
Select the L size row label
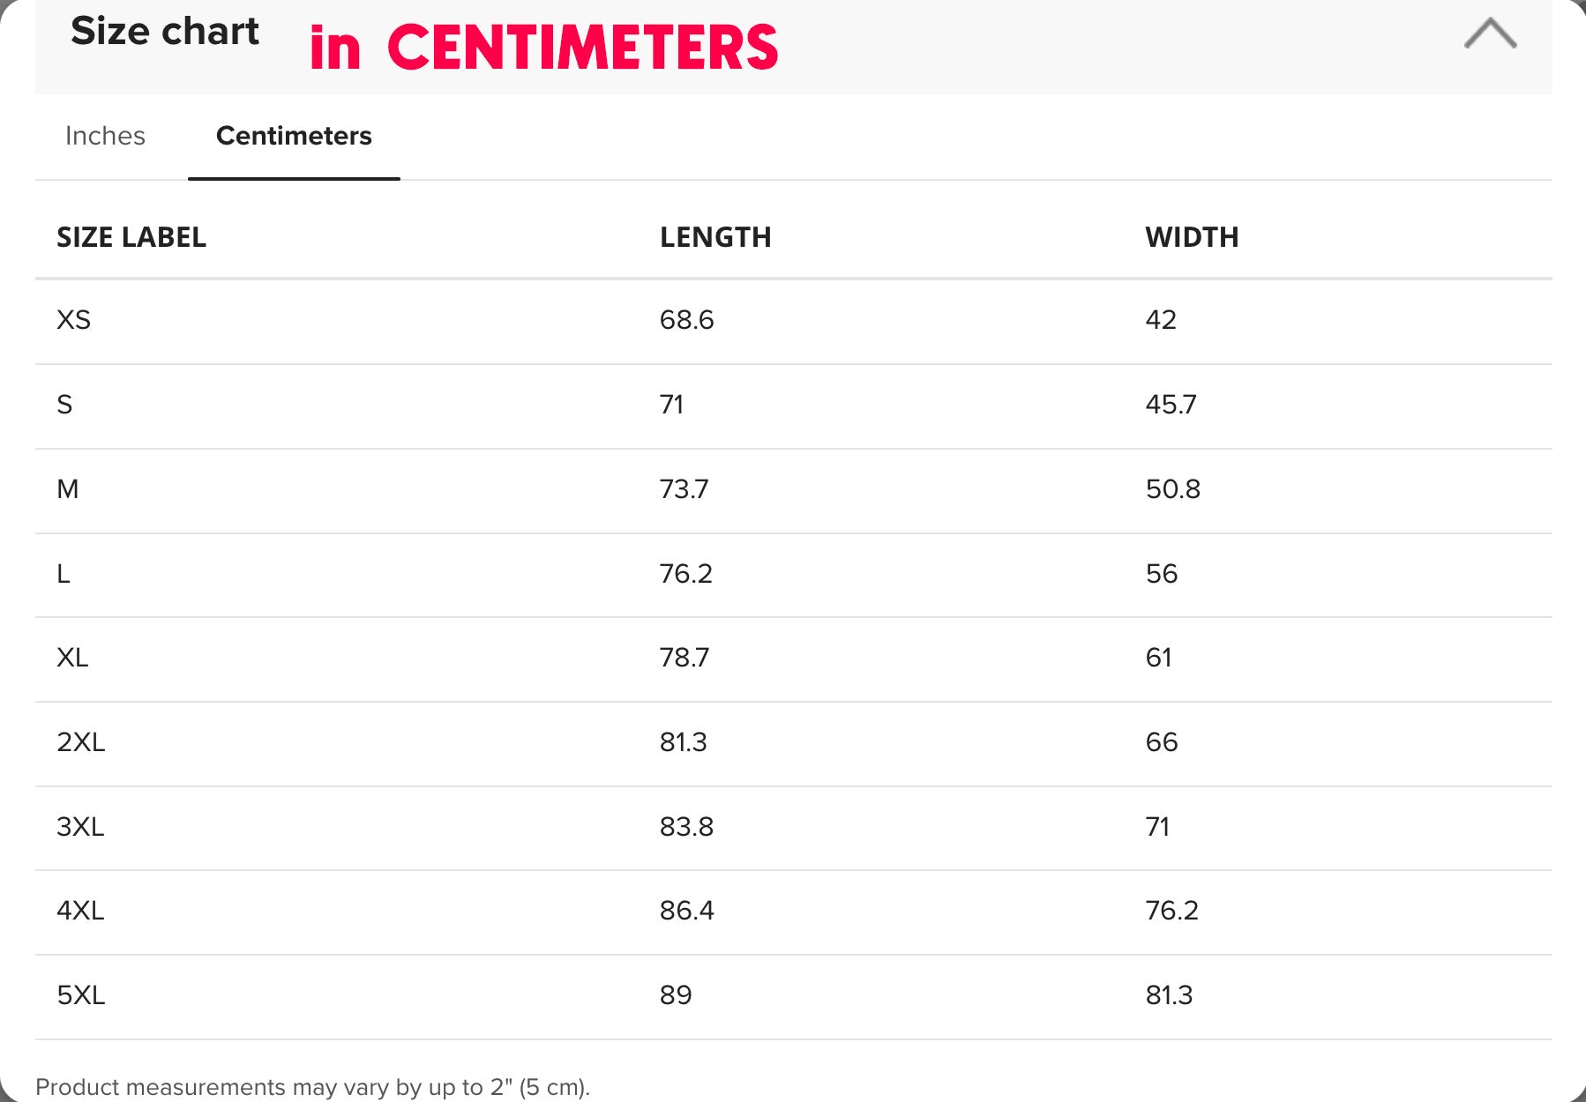point(64,573)
